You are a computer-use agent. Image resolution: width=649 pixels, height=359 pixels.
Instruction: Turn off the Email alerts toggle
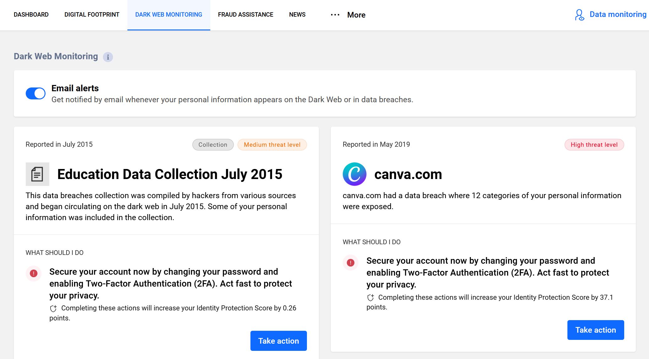click(x=35, y=93)
